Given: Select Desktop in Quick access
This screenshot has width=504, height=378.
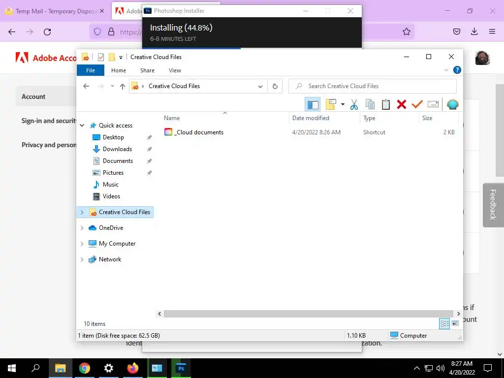Looking at the screenshot, I should pos(113,137).
